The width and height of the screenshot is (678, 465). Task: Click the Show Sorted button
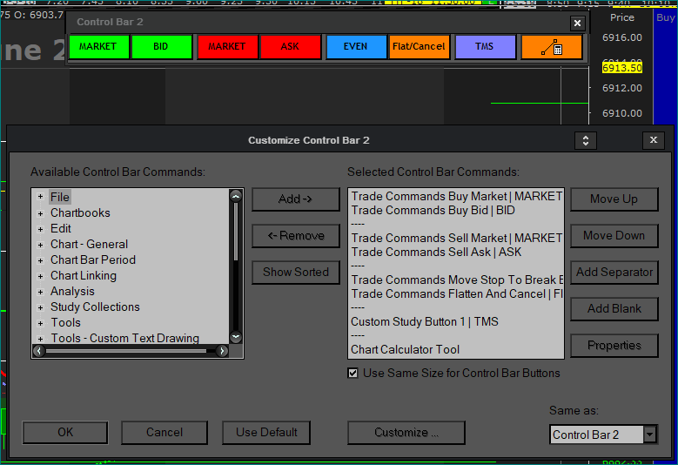click(x=296, y=272)
